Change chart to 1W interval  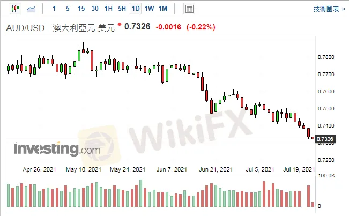point(149,9)
